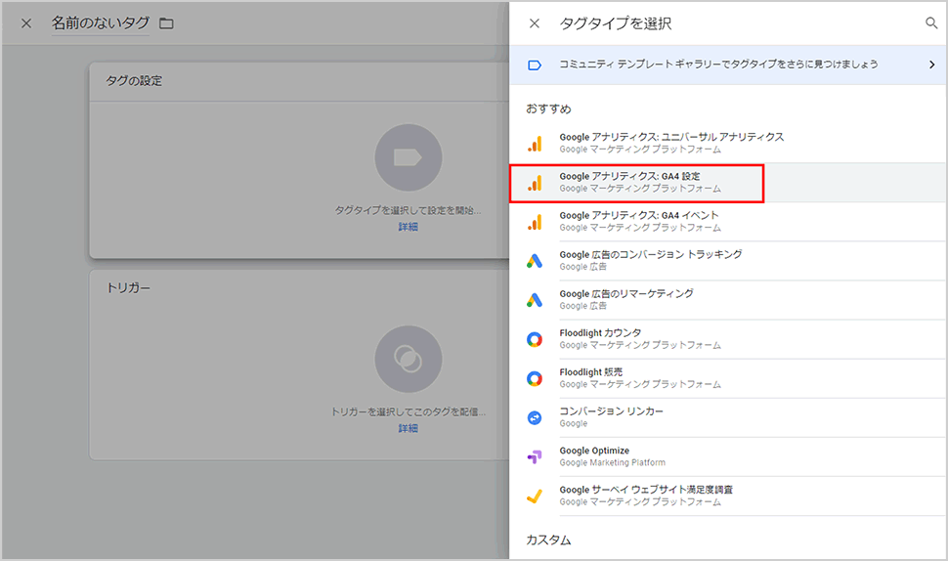Select Google アナリティクス: ユニバーサル アナリティクス

pyautogui.click(x=728, y=144)
